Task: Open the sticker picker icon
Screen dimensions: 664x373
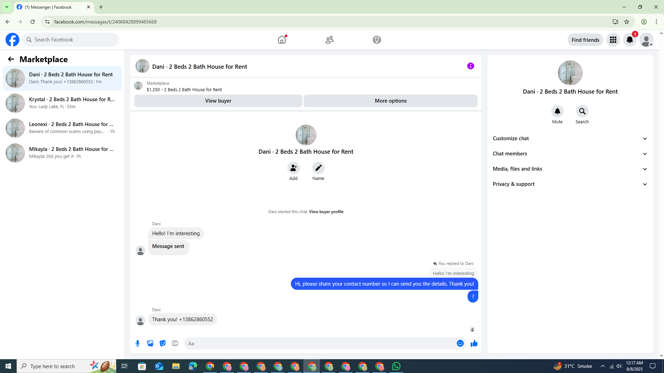Action: point(163,343)
